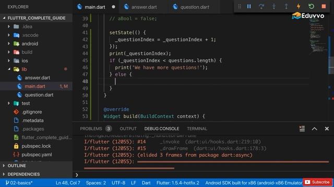
Task: Click line number 45 in the gutter
Action: click(85, 60)
